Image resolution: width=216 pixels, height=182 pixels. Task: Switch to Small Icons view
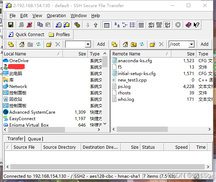click(125, 25)
